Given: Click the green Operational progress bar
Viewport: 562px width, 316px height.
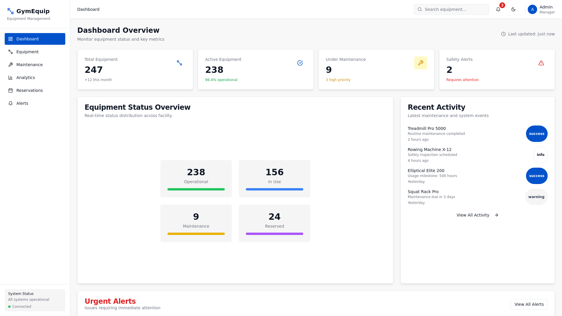Looking at the screenshot, I should pyautogui.click(x=196, y=189).
